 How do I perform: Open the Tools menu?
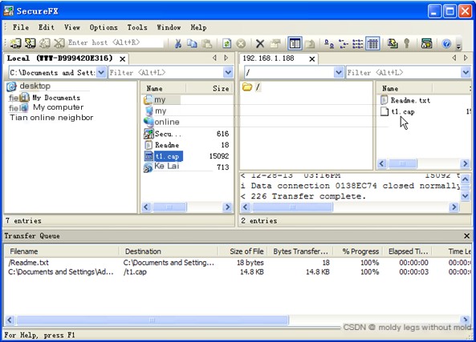pos(137,27)
